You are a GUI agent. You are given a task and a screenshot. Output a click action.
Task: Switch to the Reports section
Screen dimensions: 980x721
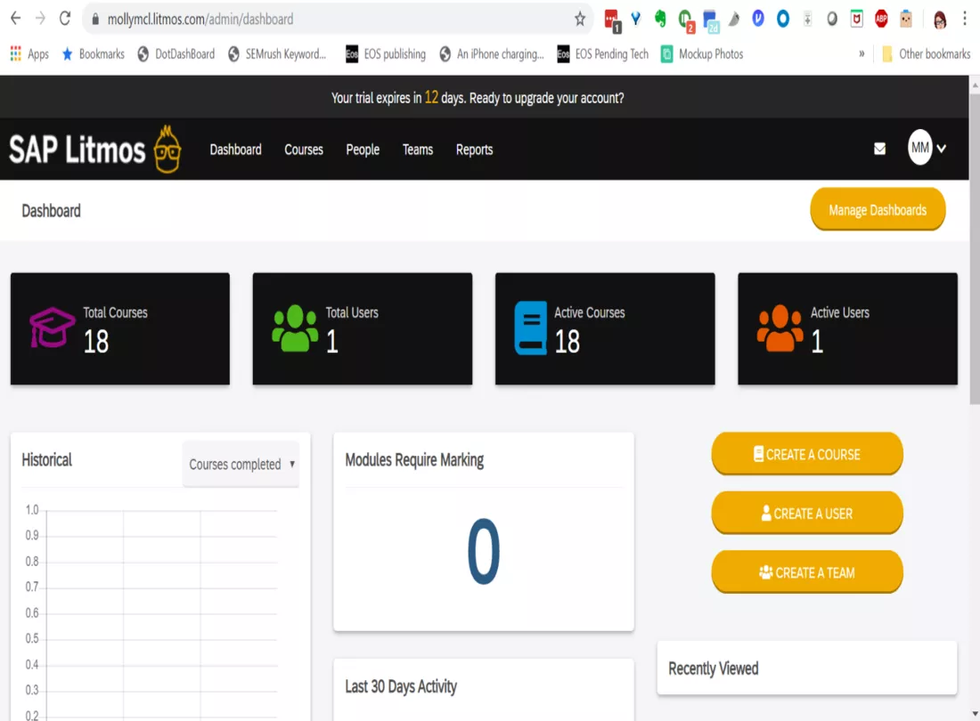pyautogui.click(x=474, y=150)
